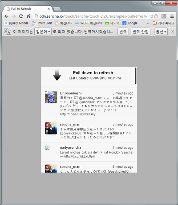Open the home page icon

(28, 16)
